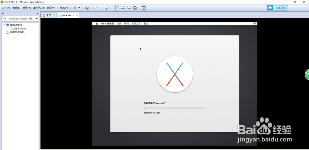Toggle the library sidebar view icon
309x150 pixels.
[116, 8]
